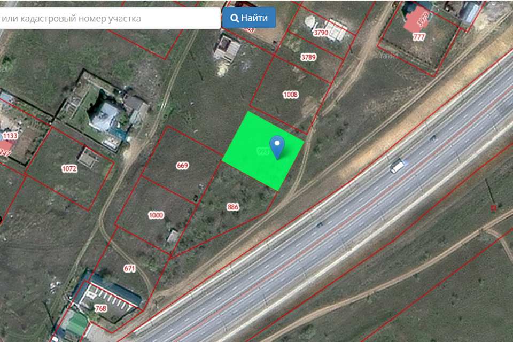Click parcel label 1072
The image size is (513, 342).
click(x=69, y=169)
